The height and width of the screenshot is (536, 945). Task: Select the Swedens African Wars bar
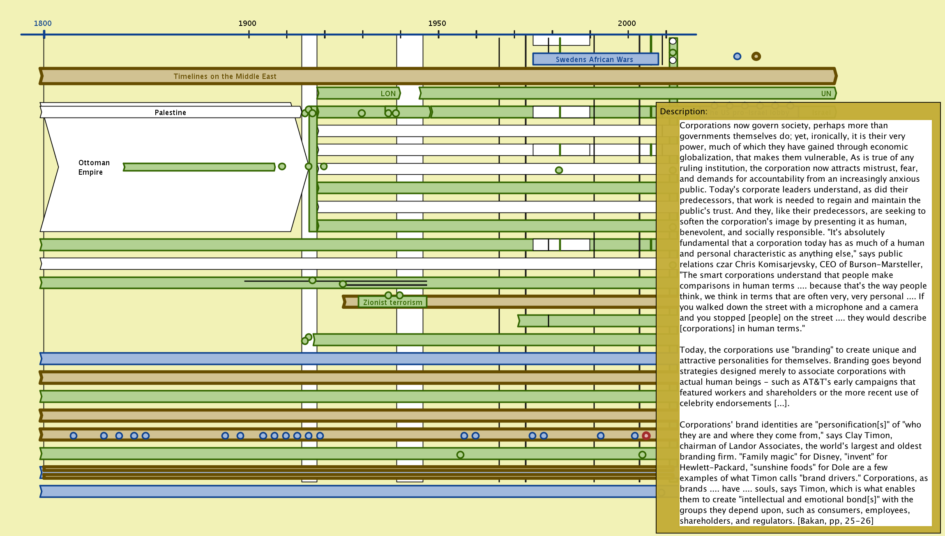point(595,59)
